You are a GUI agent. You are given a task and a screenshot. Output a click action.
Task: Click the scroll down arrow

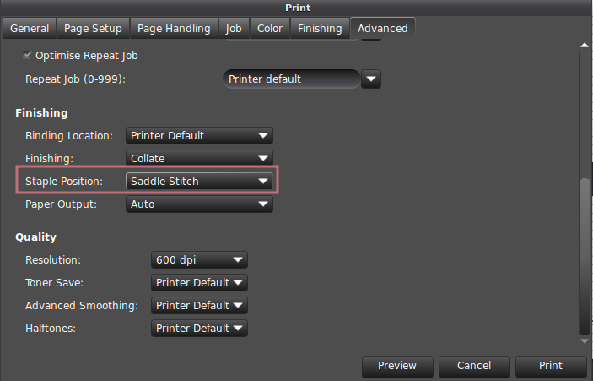pos(582,340)
